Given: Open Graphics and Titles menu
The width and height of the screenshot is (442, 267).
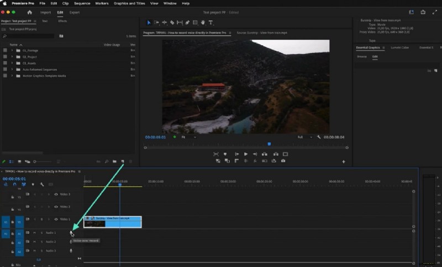Looking at the screenshot, I should [129, 3].
